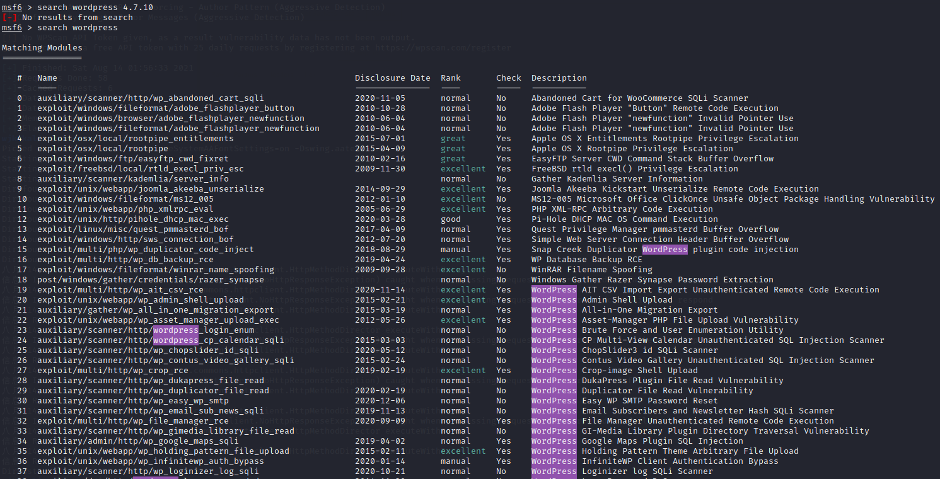Click description 'WP Database Backup RCE'
This screenshot has height=479, width=940.
[587, 260]
